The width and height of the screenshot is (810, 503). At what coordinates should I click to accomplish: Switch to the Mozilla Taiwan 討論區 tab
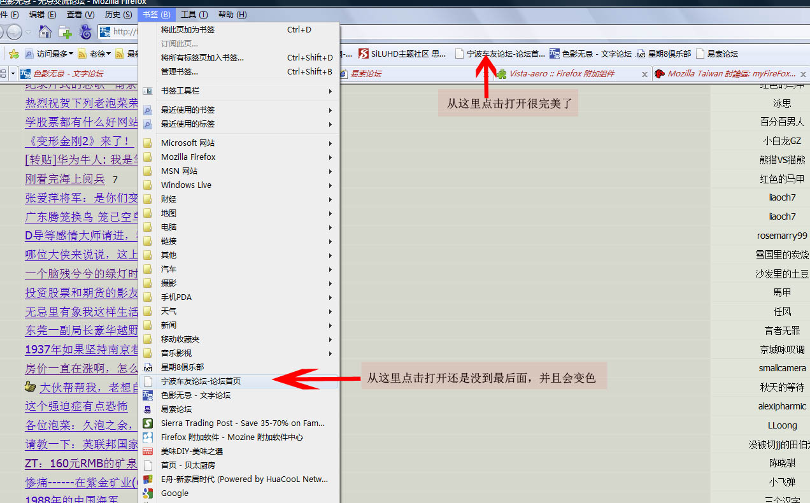[729, 74]
